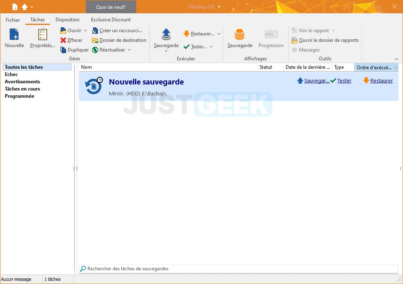403x284 pixels.
Task: Open the quick access toolbar dropdown
Action: pyautogui.click(x=32, y=7)
